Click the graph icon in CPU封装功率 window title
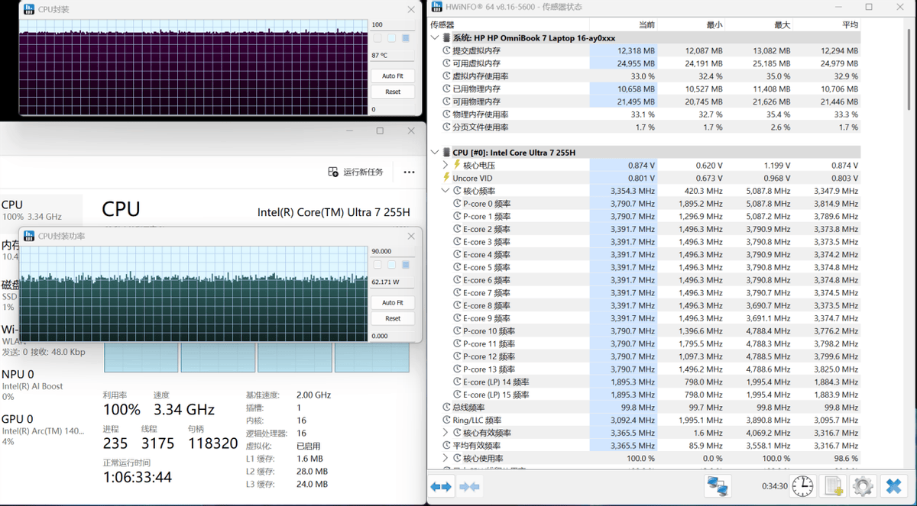This screenshot has height=506, width=917. [x=28, y=237]
